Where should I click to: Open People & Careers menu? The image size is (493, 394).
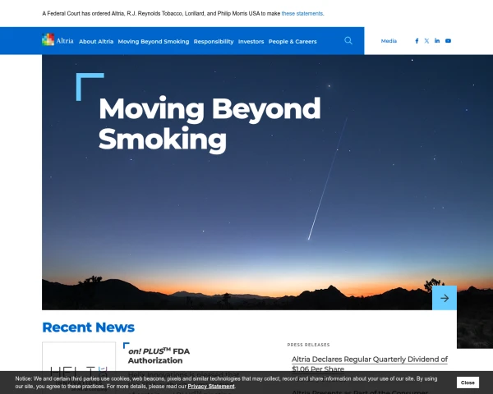[x=293, y=42]
